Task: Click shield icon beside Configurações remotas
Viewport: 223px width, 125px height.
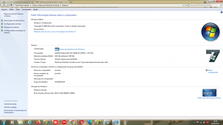Action: [x=2, y=24]
